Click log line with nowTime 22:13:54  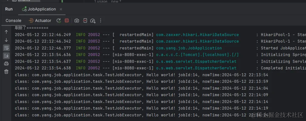[x=141, y=75]
